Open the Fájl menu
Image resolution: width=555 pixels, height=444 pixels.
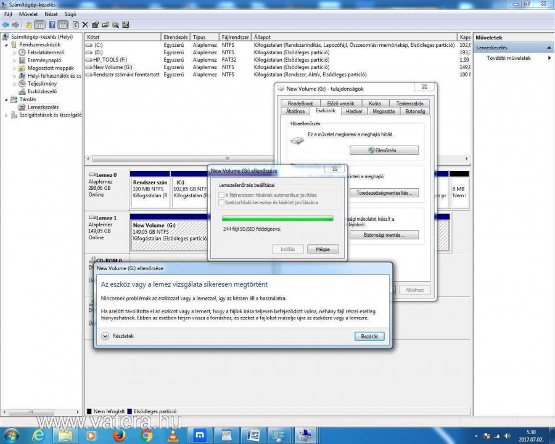pyautogui.click(x=8, y=14)
